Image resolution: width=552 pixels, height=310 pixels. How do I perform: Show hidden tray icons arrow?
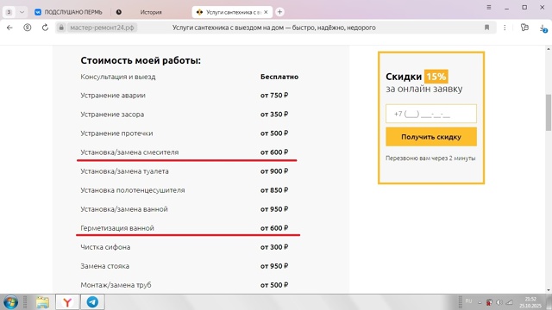pos(480,302)
